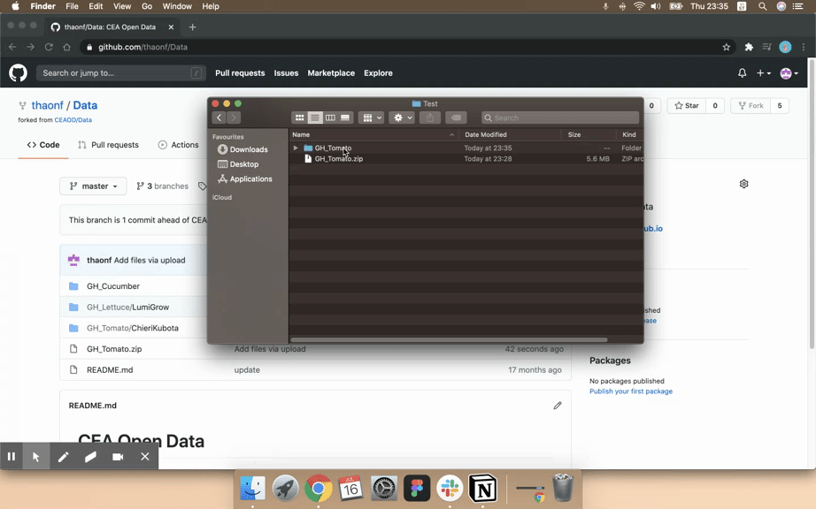The width and height of the screenshot is (816, 509).
Task: Expand the GH_Tomato folder disclosure triangle
Action: pyautogui.click(x=296, y=148)
